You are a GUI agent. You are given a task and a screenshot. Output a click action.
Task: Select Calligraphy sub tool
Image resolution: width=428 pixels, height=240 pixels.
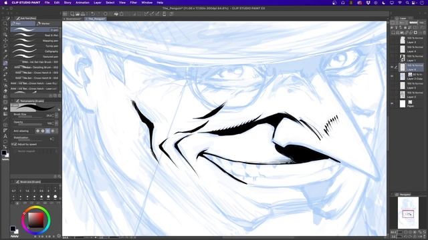pos(35,51)
